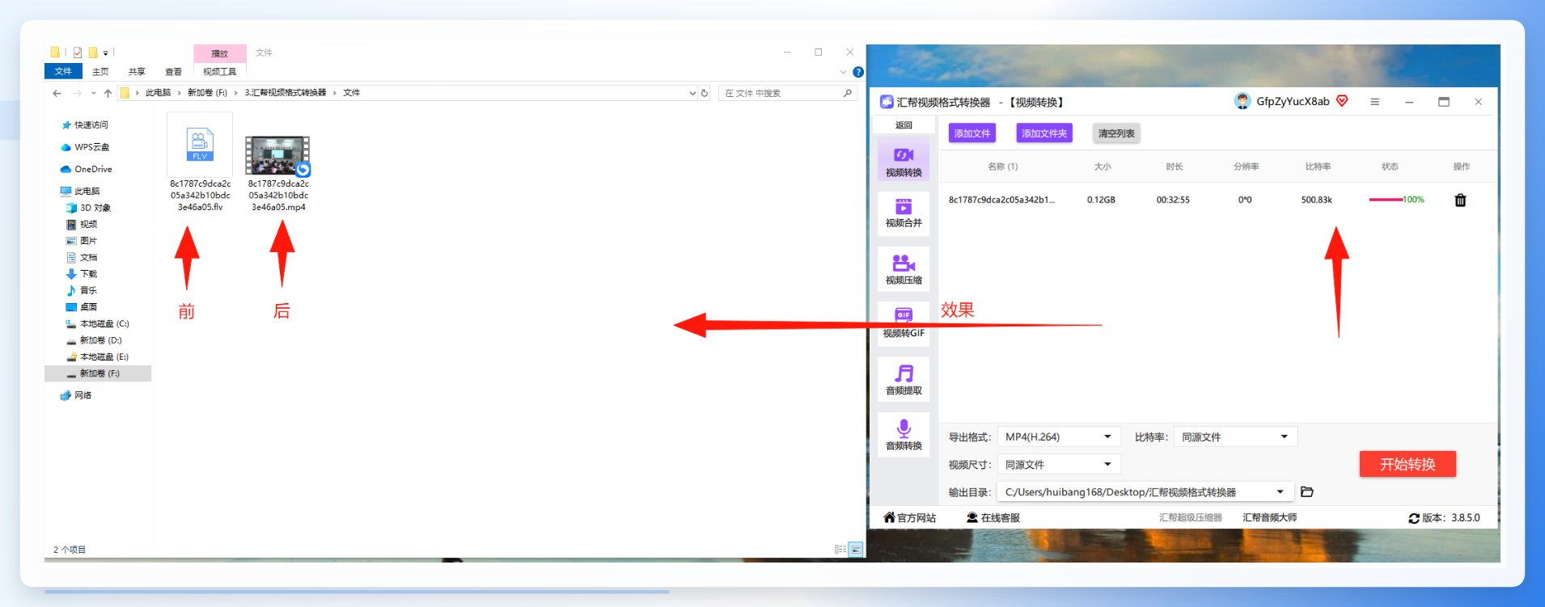Open the 导出格式 MP4(H.264) dropdown

tap(1059, 436)
